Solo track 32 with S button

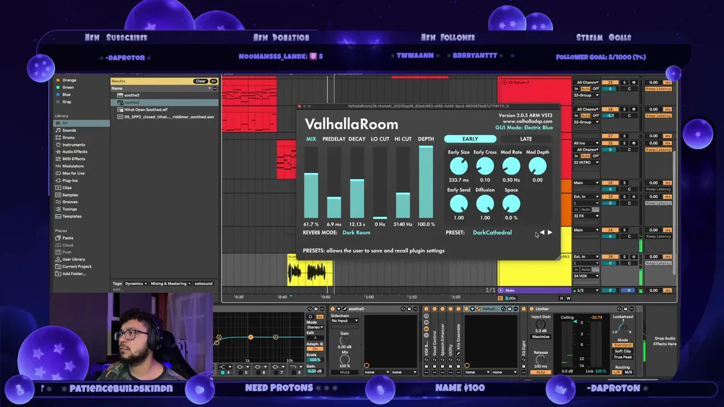pyautogui.click(x=624, y=183)
